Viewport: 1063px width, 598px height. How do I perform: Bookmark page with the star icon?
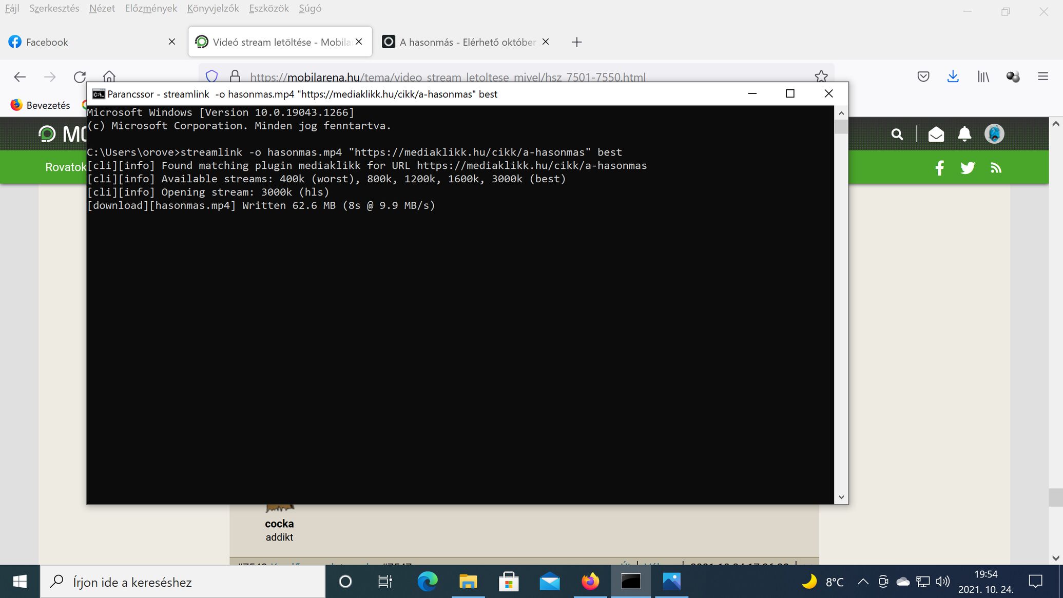821,76
